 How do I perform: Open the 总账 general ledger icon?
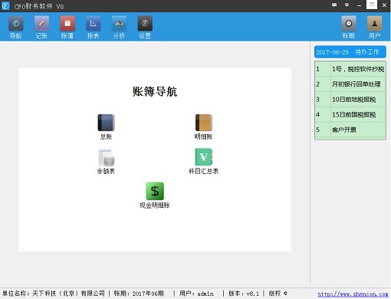pos(106,127)
